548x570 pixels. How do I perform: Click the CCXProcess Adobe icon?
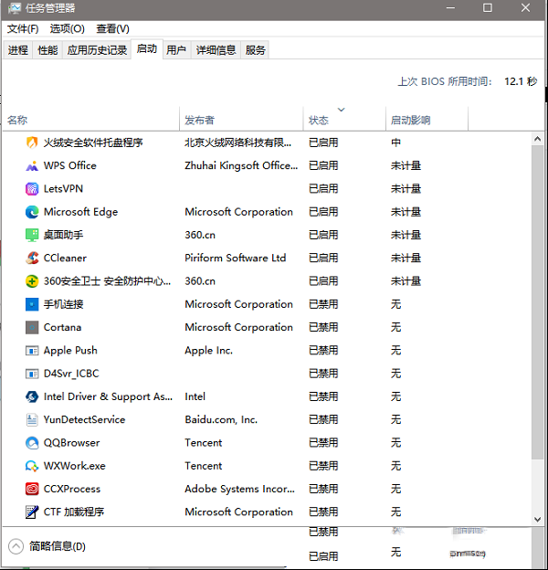tap(32, 489)
